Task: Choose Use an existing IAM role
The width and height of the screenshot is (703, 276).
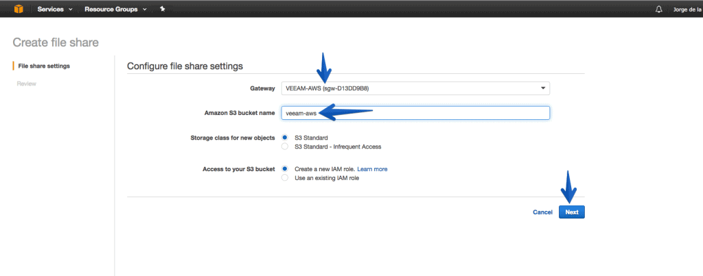Action: pyautogui.click(x=285, y=177)
